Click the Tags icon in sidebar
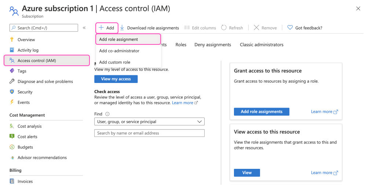 (12, 71)
